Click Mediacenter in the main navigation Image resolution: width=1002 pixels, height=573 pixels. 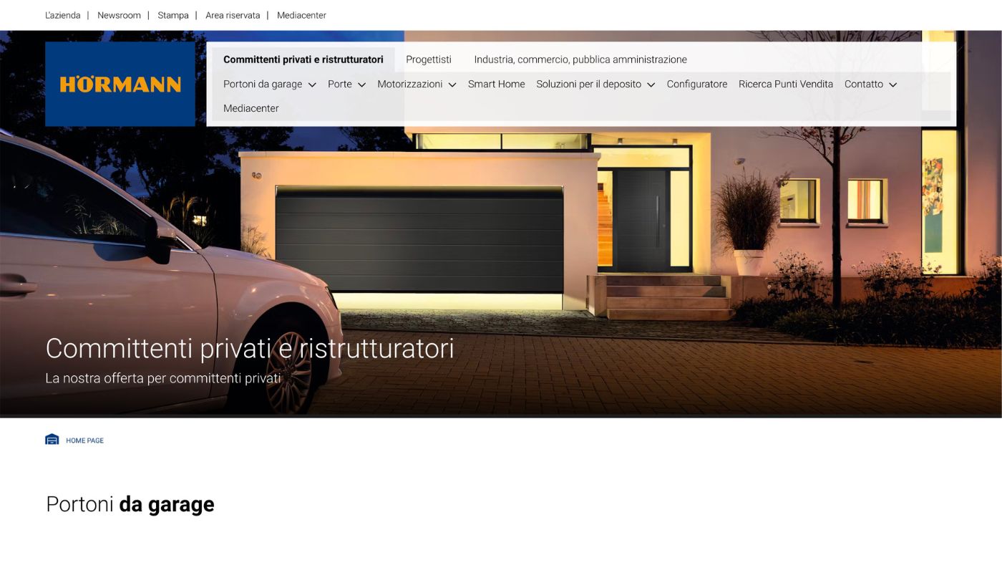(250, 108)
